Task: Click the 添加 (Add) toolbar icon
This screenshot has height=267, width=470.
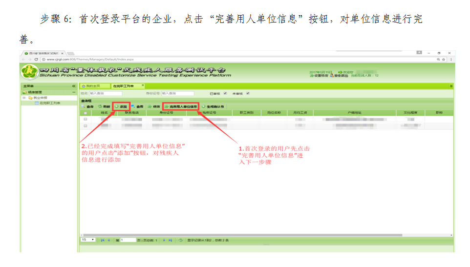Action: [x=116, y=106]
